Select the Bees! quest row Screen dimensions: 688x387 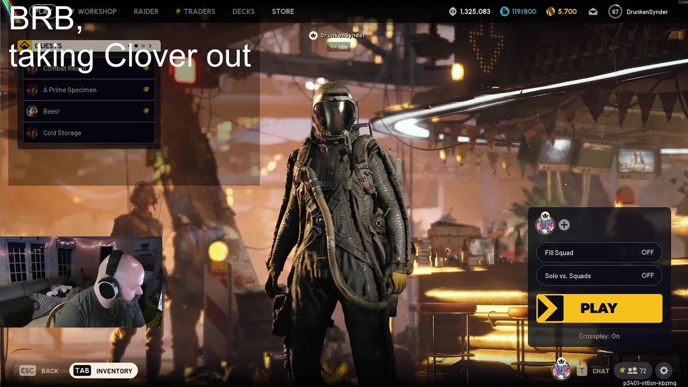coord(89,111)
